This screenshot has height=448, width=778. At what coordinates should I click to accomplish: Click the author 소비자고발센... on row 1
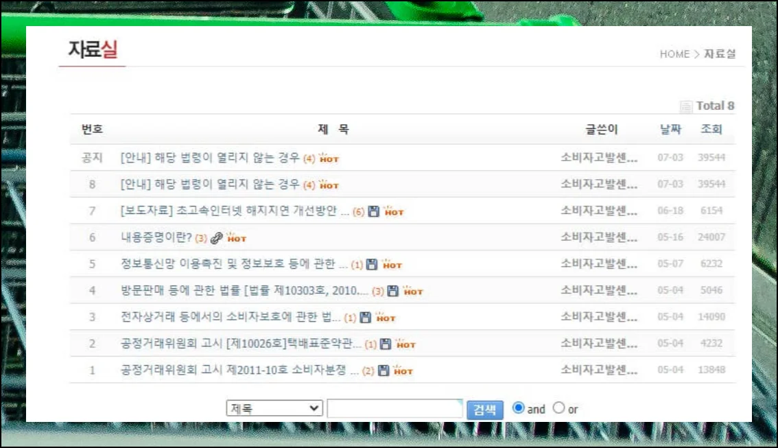click(599, 370)
